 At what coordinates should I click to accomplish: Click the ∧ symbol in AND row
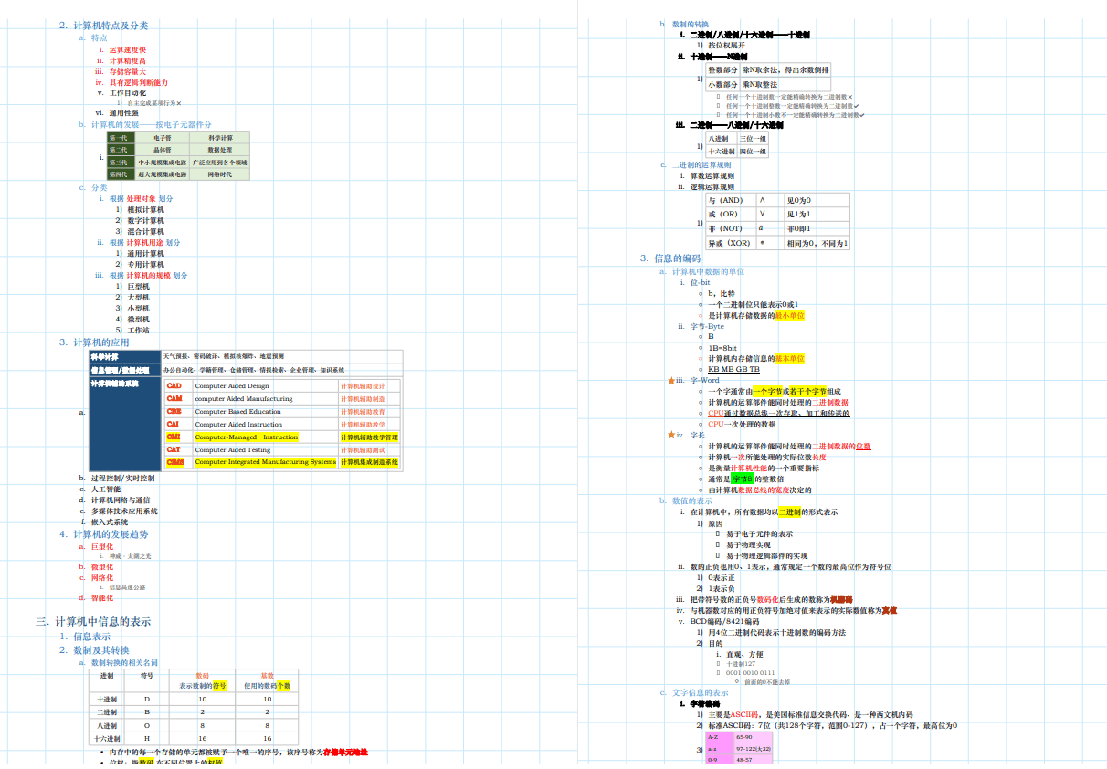763,200
